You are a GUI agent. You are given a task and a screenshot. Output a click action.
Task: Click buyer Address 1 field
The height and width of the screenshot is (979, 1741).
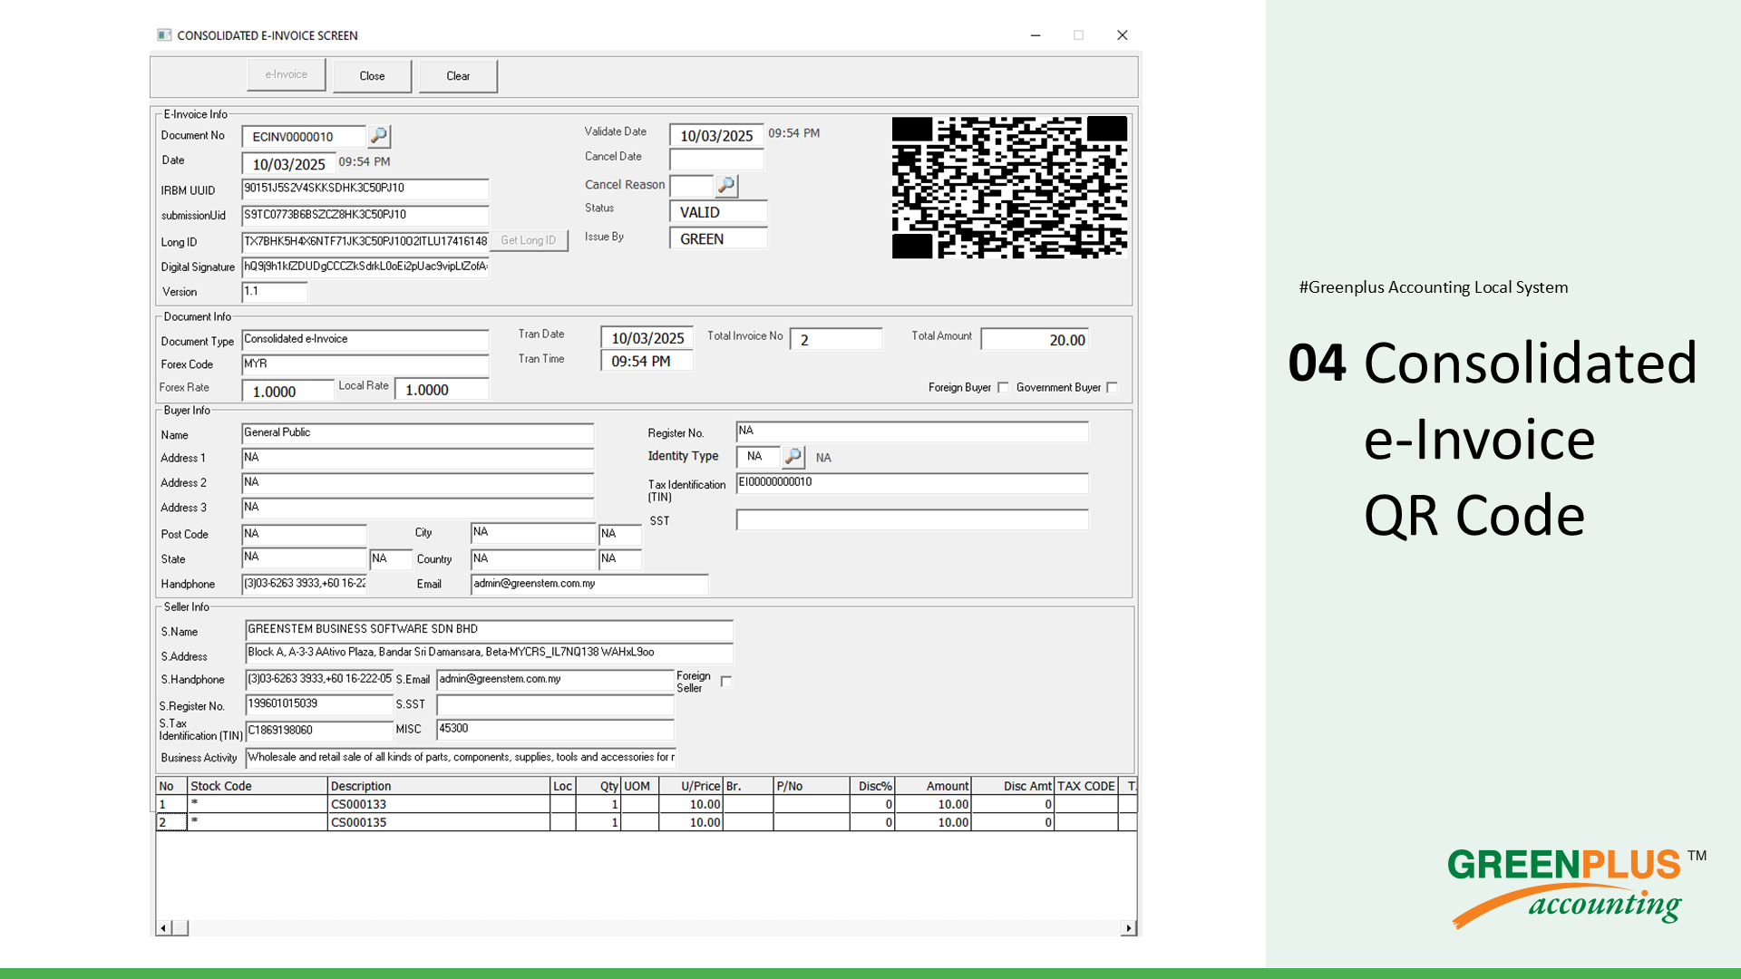[418, 459]
